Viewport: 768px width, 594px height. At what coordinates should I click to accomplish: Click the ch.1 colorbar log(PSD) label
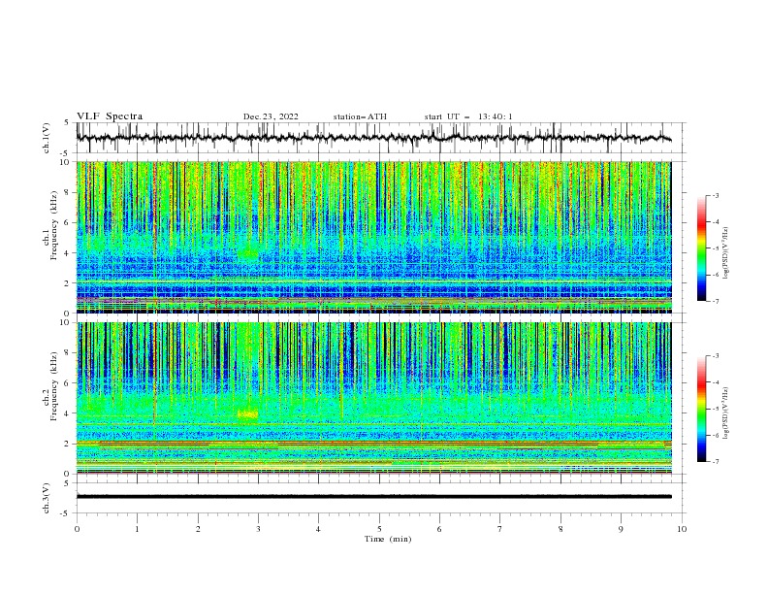(725, 253)
